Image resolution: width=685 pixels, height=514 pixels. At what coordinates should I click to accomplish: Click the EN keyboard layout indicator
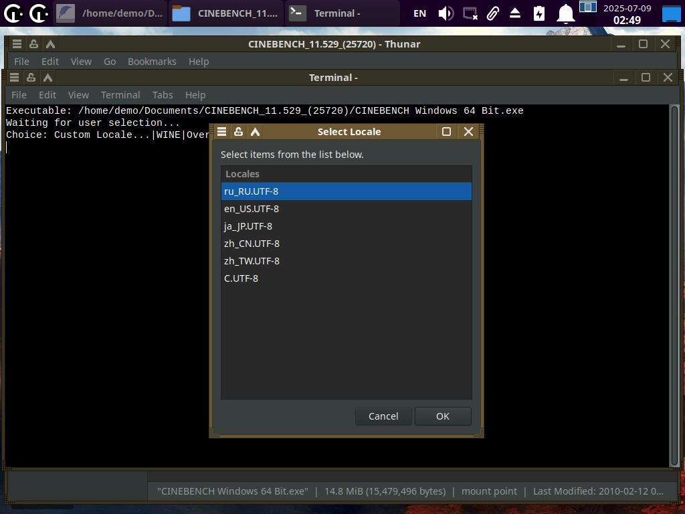click(x=419, y=13)
